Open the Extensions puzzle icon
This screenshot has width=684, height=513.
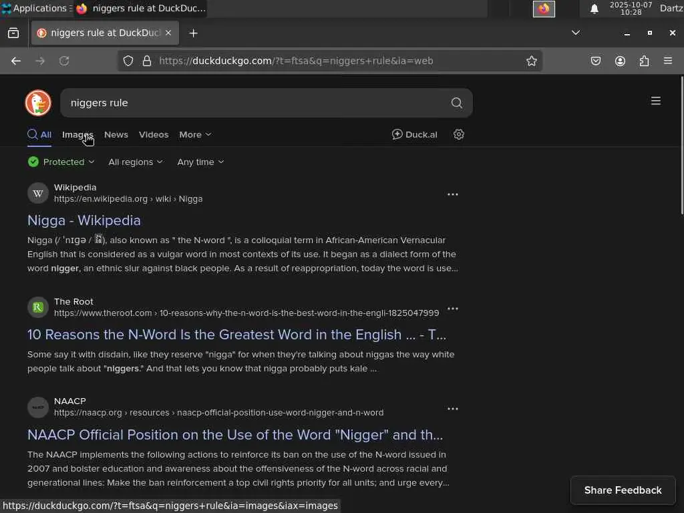[644, 61]
